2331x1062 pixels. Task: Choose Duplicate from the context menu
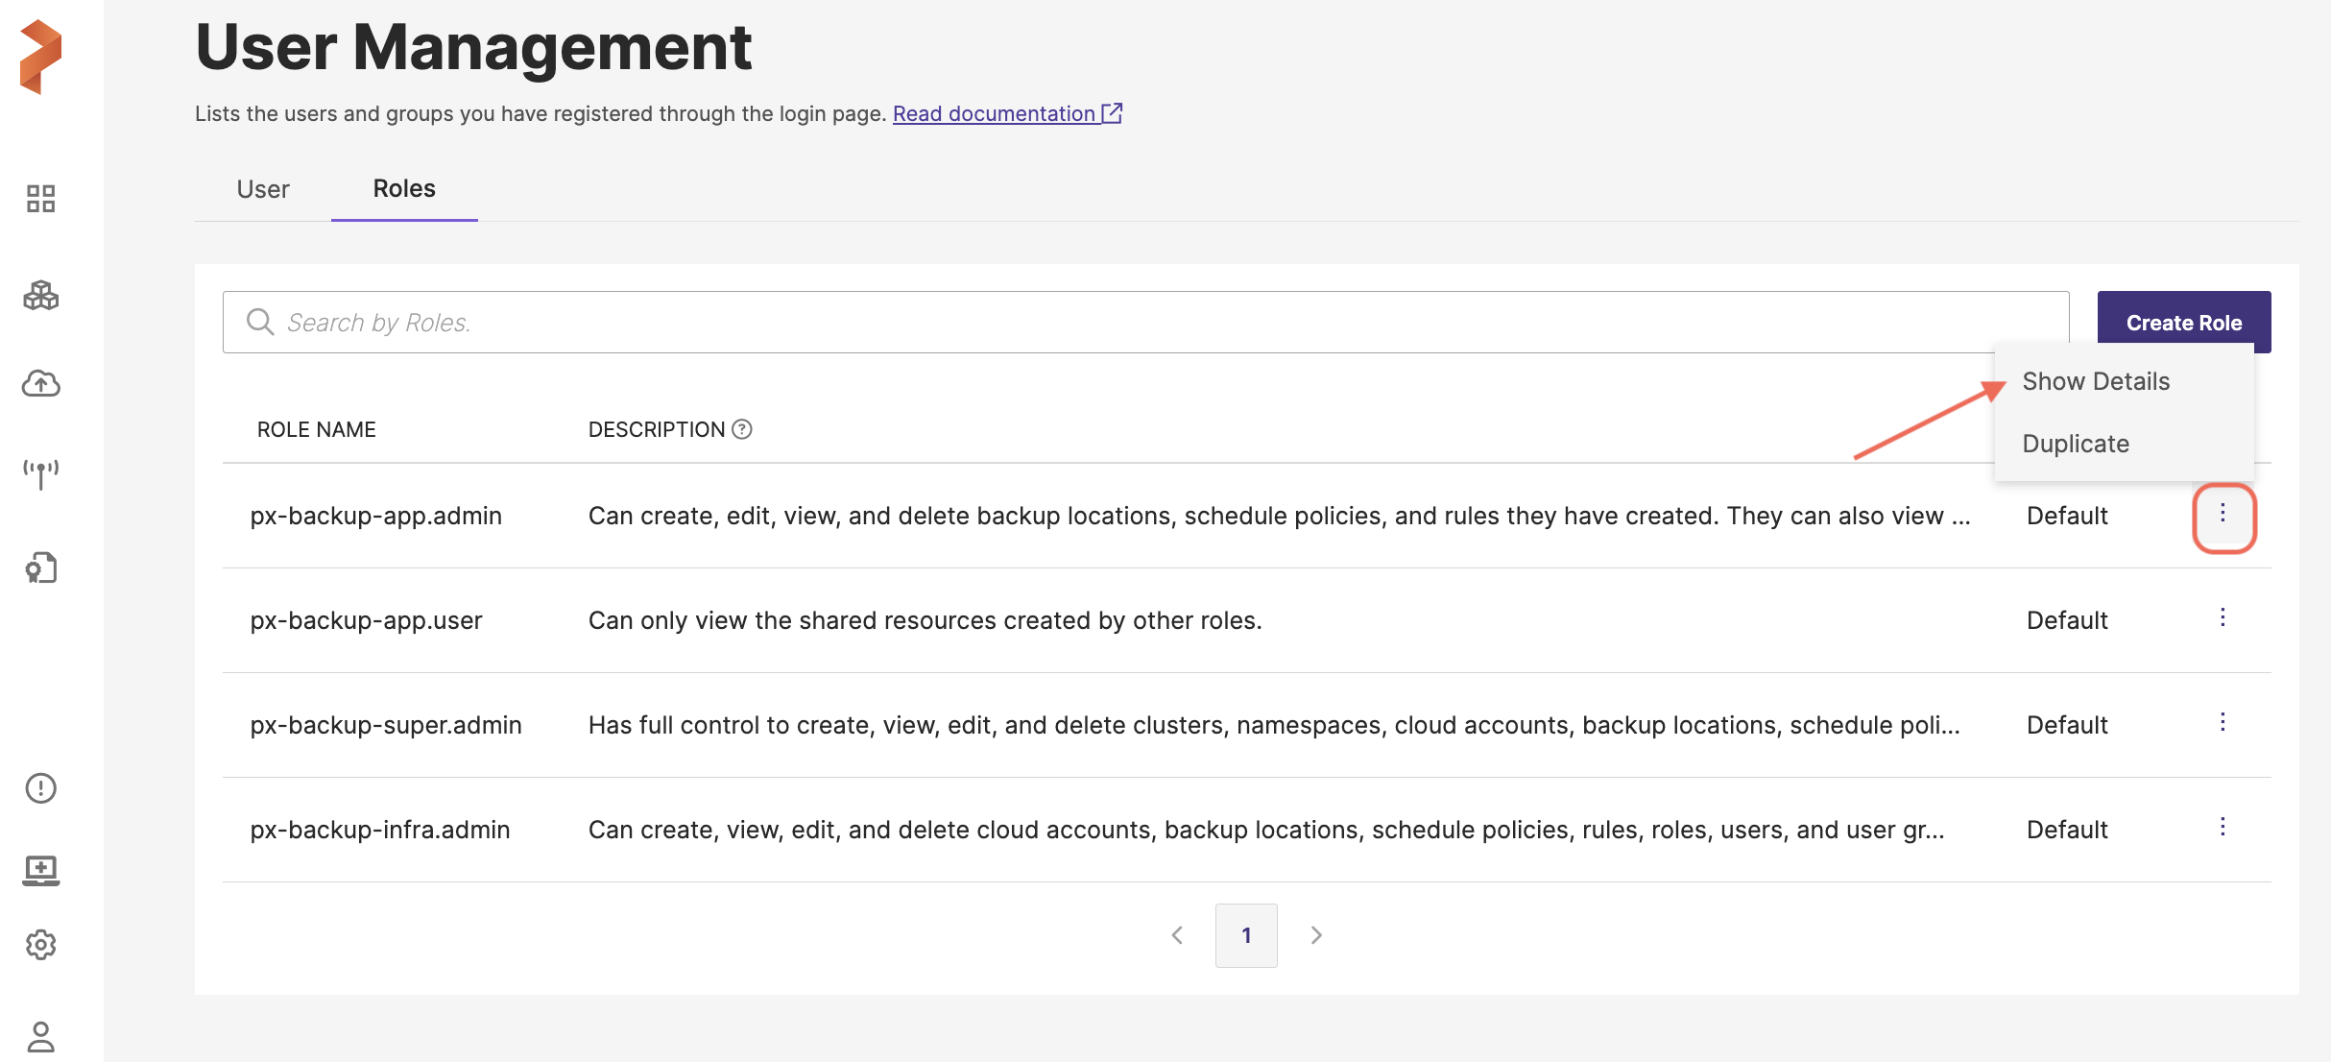pos(2075,444)
